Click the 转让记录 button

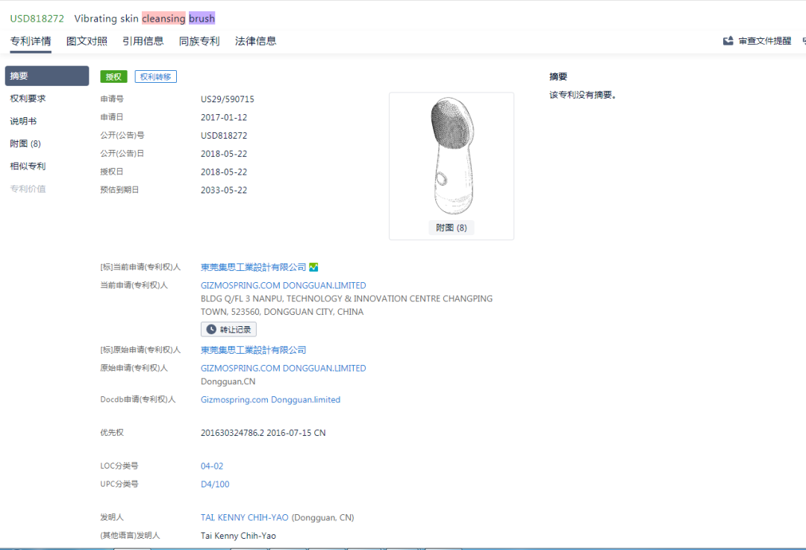pos(229,330)
